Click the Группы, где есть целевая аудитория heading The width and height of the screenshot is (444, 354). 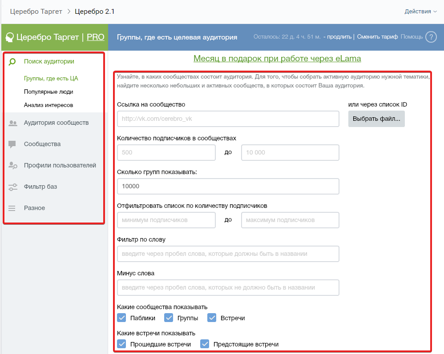pos(177,37)
